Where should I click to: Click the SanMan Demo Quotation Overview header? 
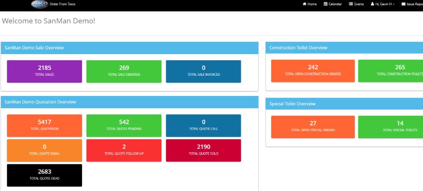pos(40,102)
